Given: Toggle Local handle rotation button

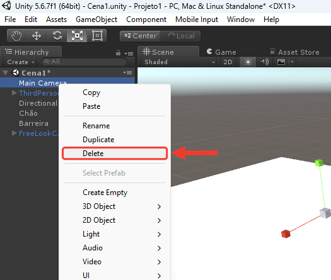Looking at the screenshot, I should (x=181, y=36).
